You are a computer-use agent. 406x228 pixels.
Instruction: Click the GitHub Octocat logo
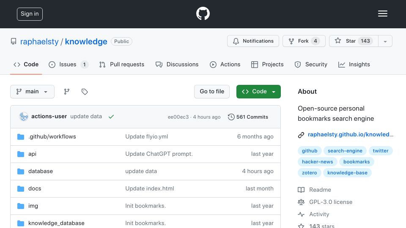[203, 14]
